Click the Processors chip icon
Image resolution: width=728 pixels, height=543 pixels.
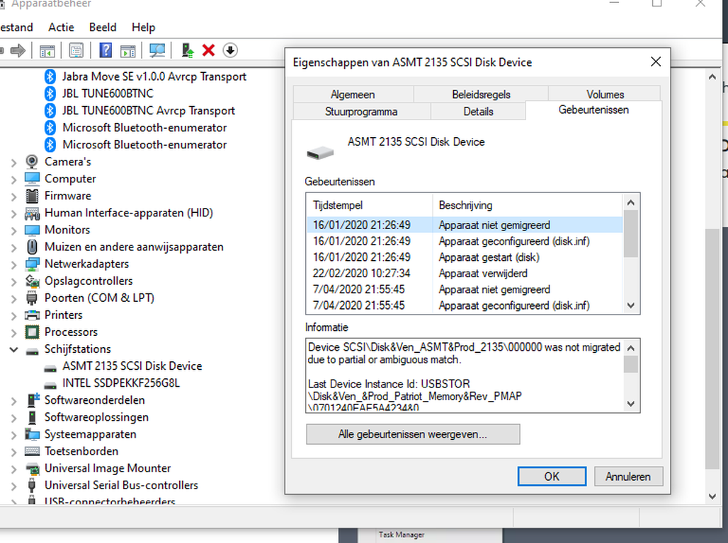click(x=32, y=332)
